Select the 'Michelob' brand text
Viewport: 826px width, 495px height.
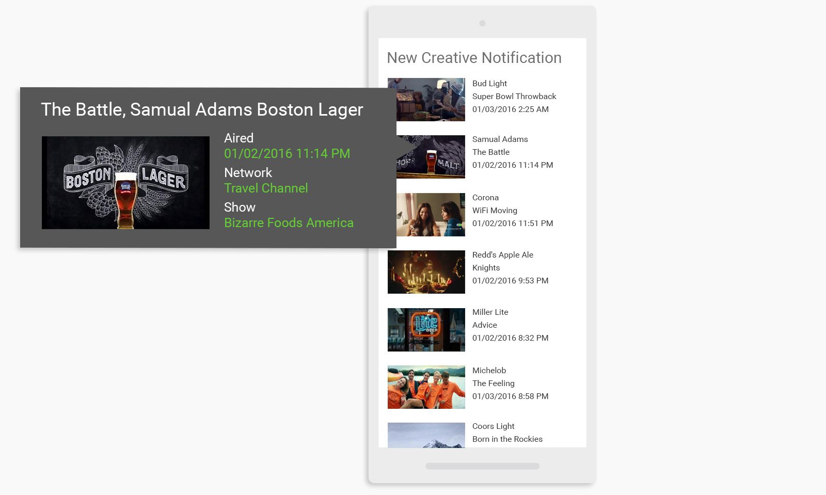pyautogui.click(x=489, y=370)
